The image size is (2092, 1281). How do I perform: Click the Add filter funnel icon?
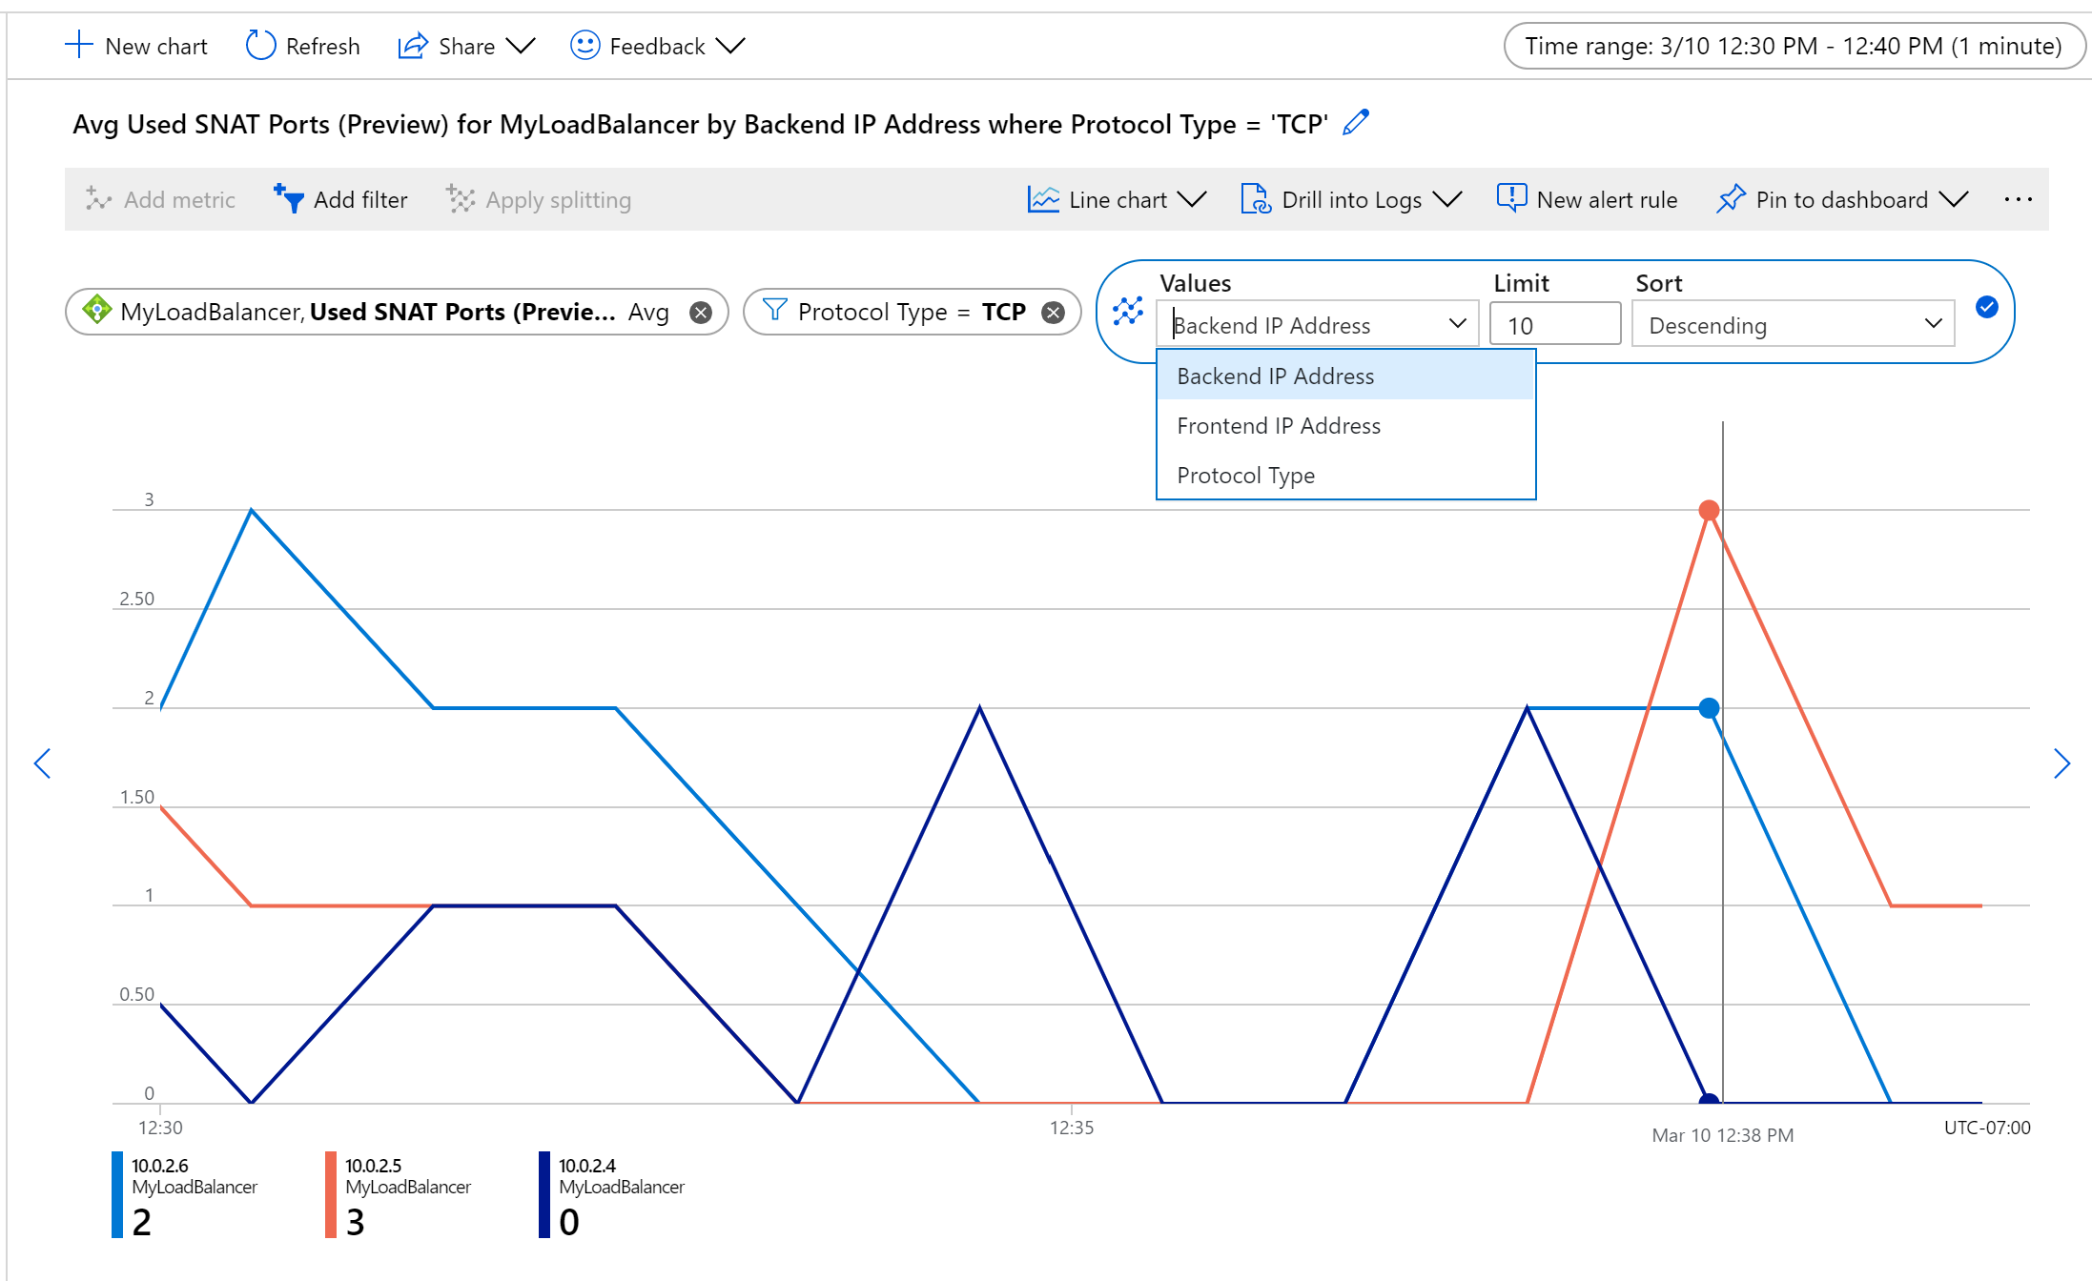290,198
